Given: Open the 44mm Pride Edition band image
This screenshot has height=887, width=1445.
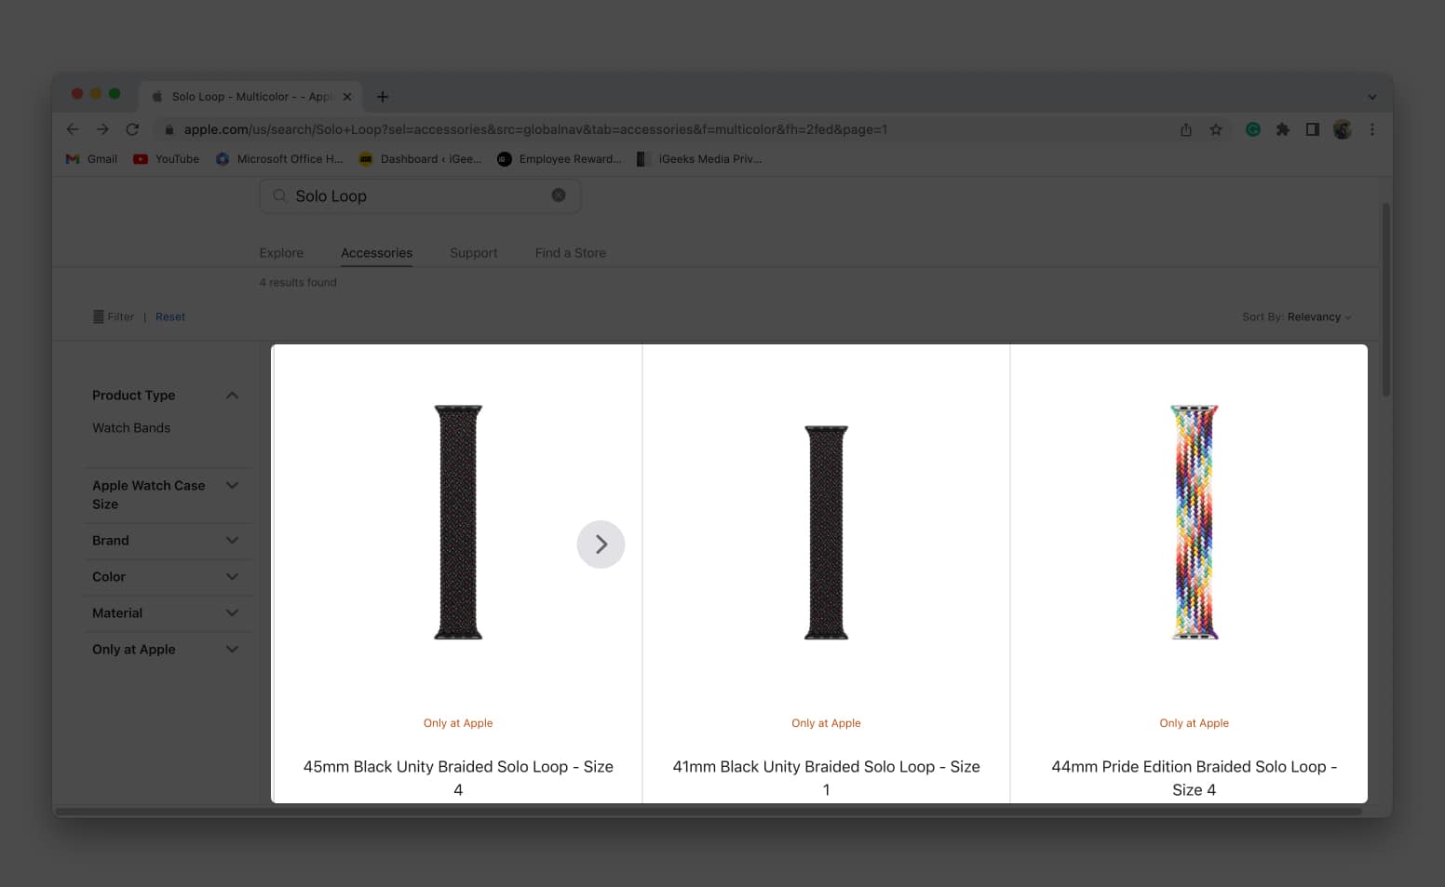Looking at the screenshot, I should (x=1194, y=522).
